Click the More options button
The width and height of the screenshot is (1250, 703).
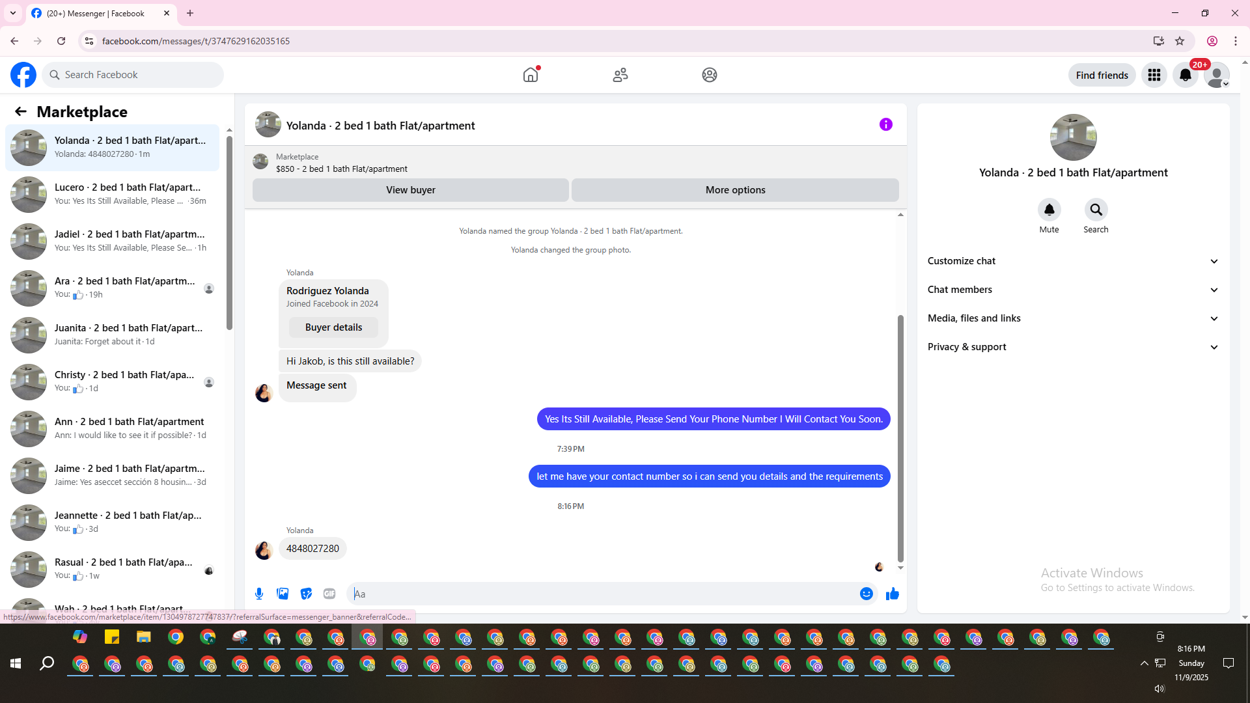pos(735,190)
